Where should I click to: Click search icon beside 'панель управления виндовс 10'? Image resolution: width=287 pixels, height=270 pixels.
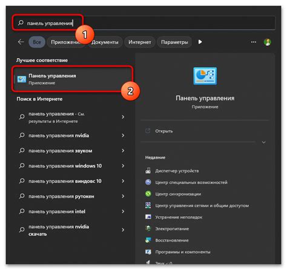click(x=22, y=181)
